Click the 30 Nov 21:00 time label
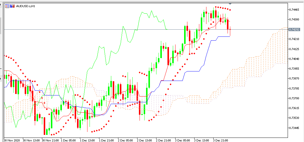Viewport: 304px width, 142px height. point(50,140)
